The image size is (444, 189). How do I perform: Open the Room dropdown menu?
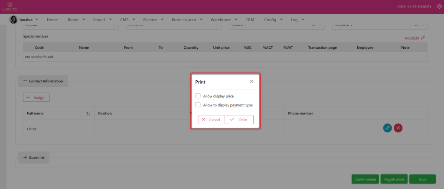[76, 19]
